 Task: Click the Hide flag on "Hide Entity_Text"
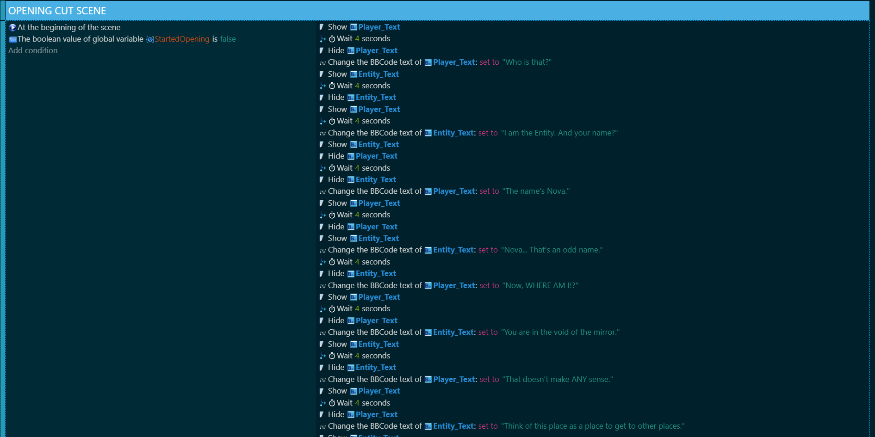click(x=322, y=97)
